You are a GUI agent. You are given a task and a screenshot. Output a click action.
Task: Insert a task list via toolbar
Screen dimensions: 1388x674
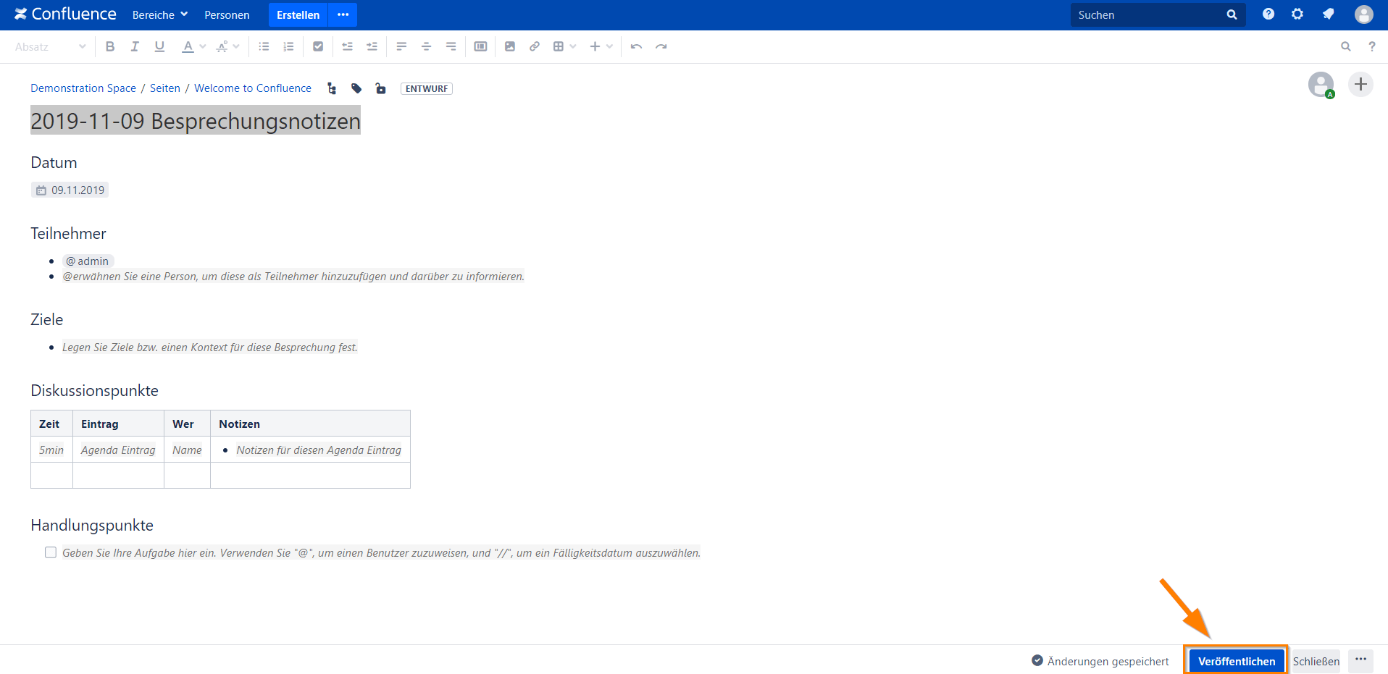tap(317, 46)
